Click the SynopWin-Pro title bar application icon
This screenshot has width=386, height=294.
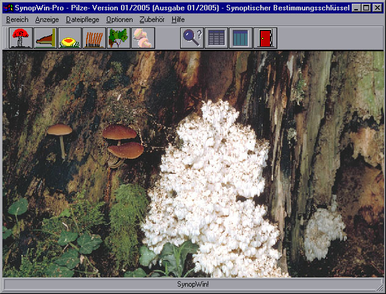pos(8,8)
